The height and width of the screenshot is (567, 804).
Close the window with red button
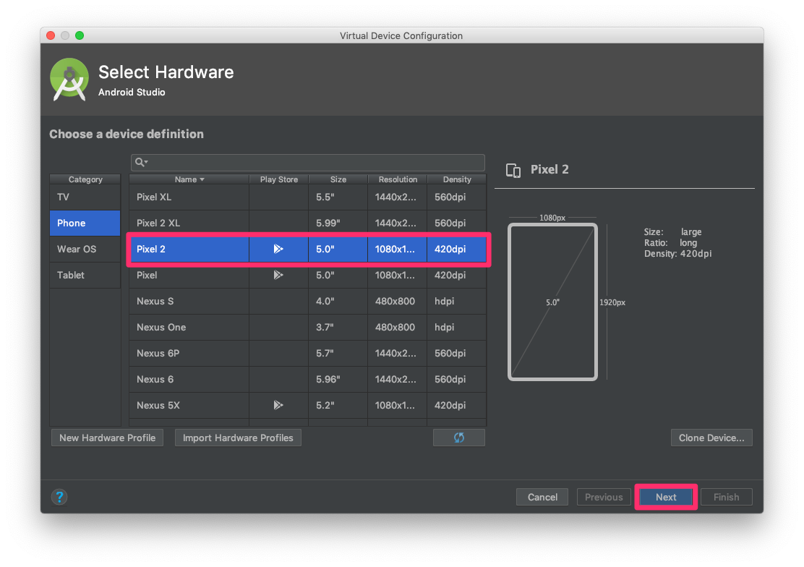[51, 35]
